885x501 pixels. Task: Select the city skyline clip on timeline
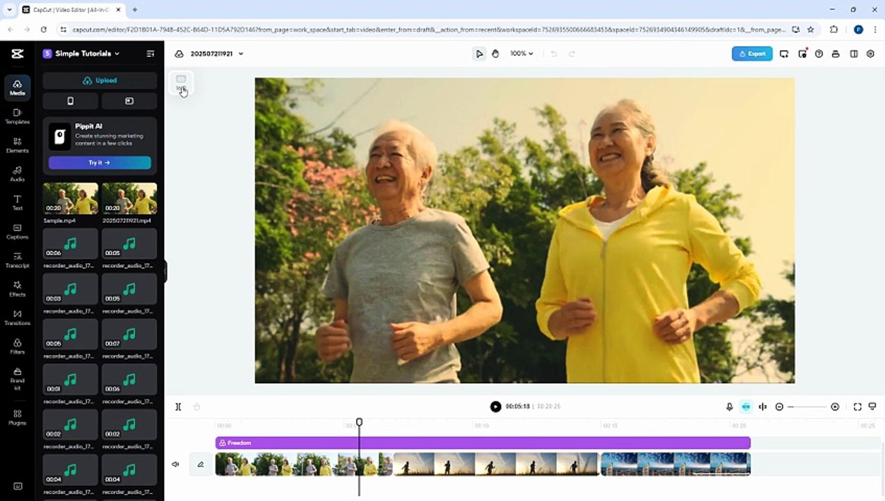click(x=676, y=464)
